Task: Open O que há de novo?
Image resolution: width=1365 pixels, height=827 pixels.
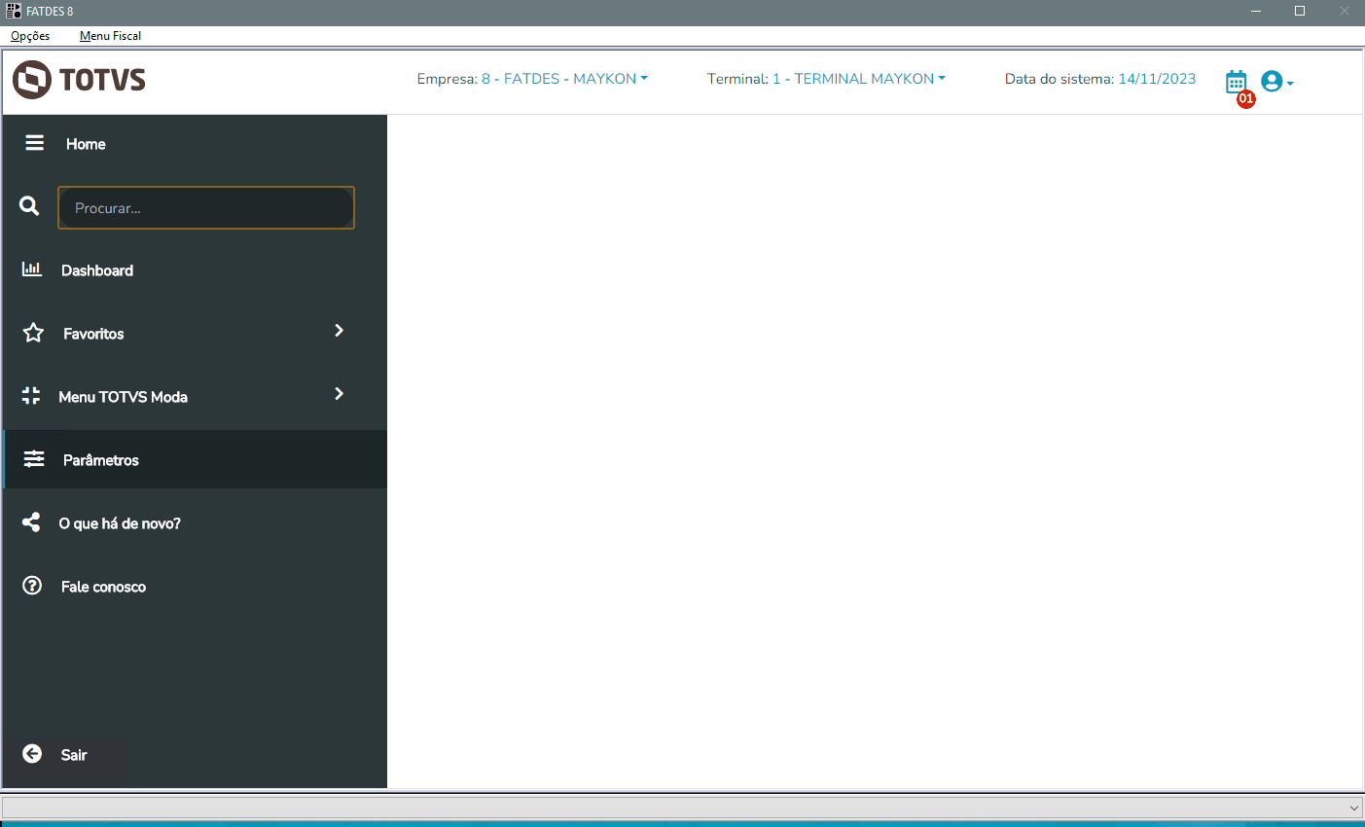Action: tap(120, 523)
